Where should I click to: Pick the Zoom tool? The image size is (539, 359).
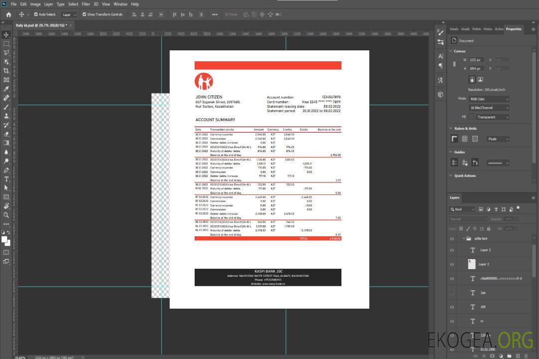6,215
